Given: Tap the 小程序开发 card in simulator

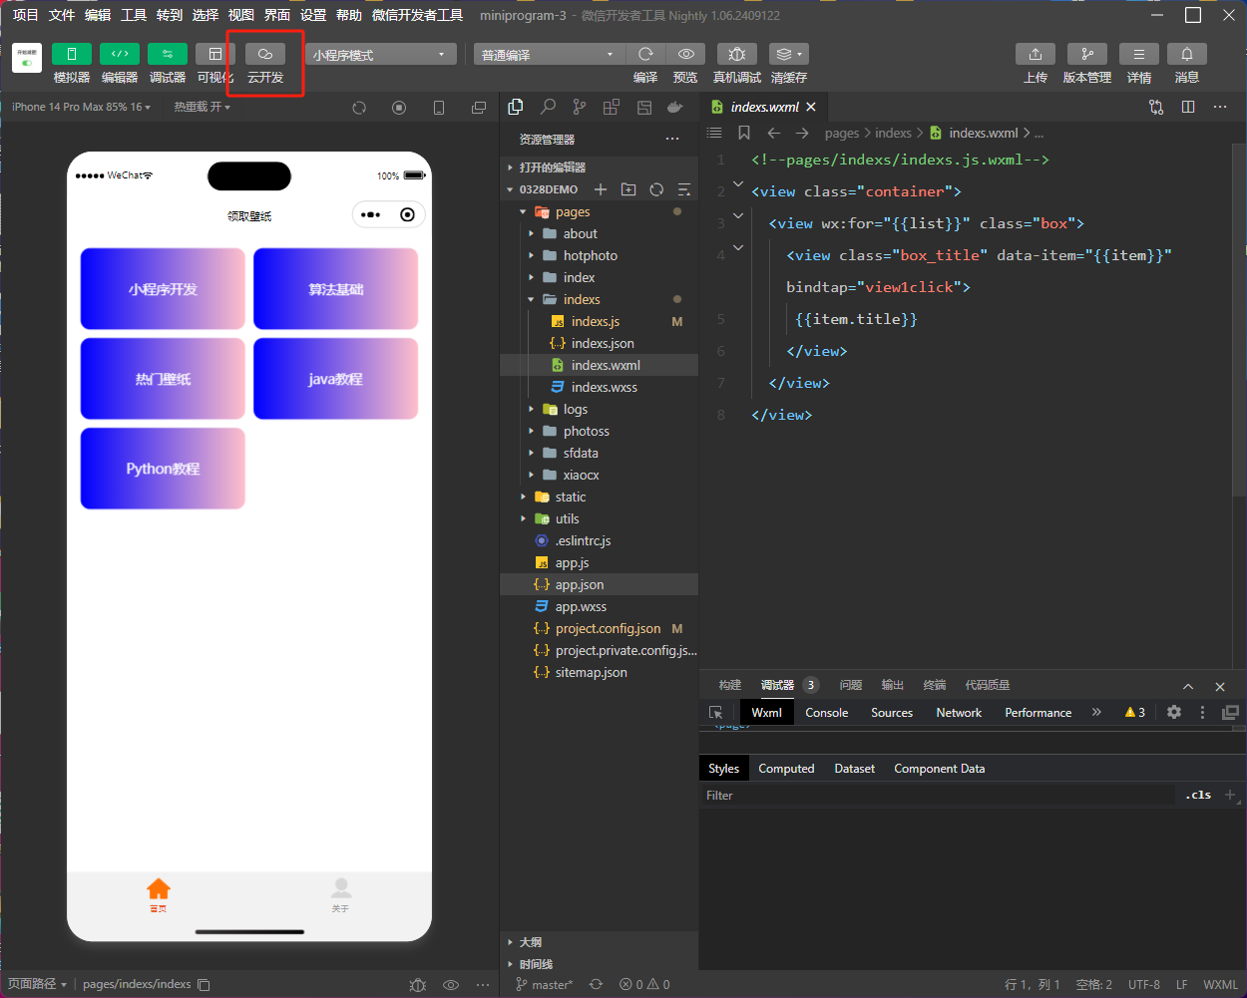Looking at the screenshot, I should click(x=163, y=289).
